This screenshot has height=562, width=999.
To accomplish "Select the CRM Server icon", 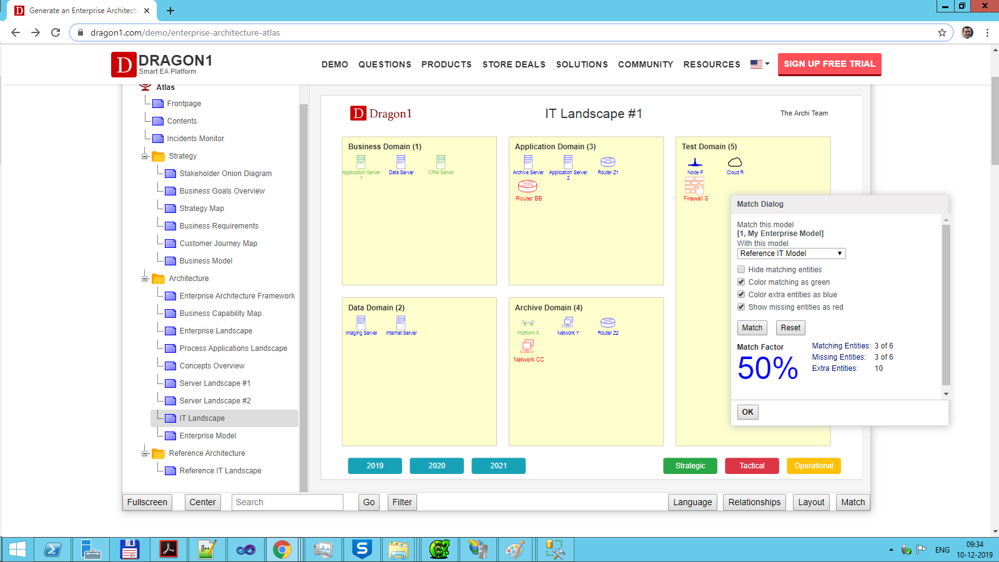I will click(x=441, y=162).
